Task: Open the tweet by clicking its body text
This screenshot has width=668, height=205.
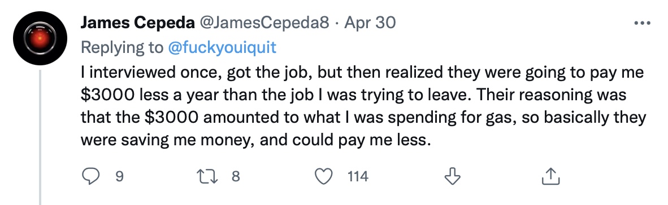Action: point(363,106)
